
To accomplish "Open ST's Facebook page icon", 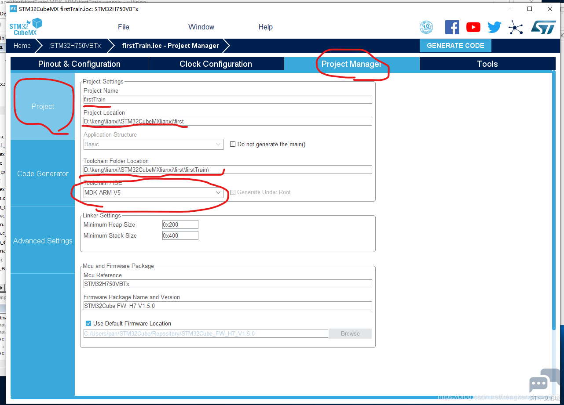I will (452, 27).
